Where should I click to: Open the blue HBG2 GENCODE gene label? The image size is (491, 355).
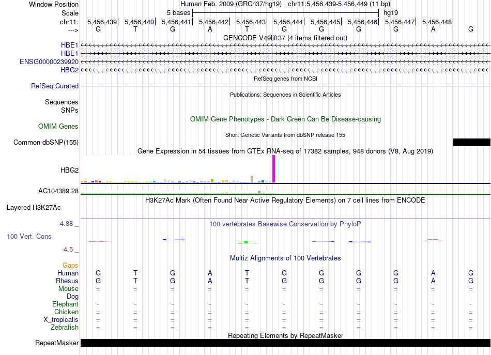coord(70,70)
